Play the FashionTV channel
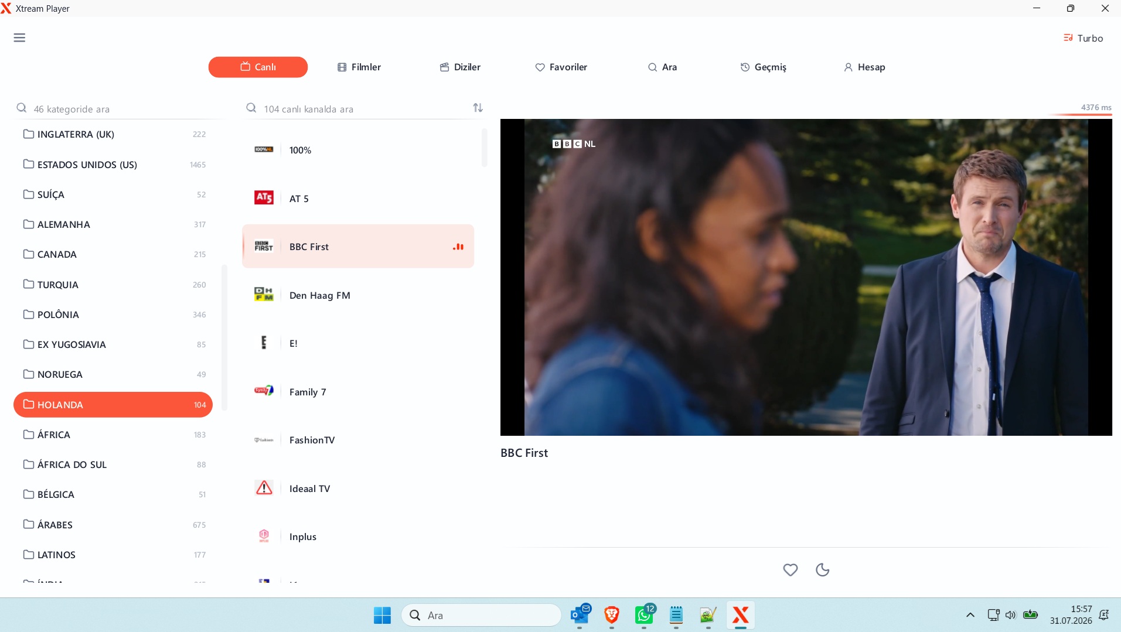1121x632 pixels. coord(358,440)
